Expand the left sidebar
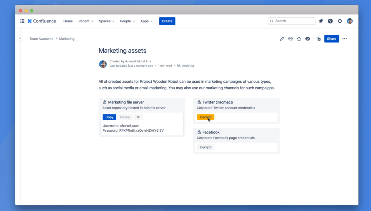Image resolution: width=371 pixels, height=211 pixels. point(20,38)
